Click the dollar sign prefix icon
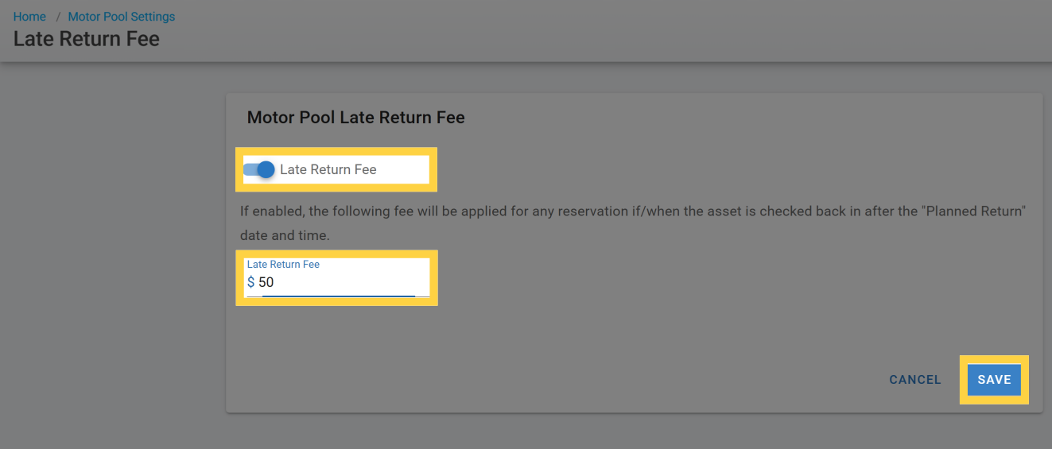 pyautogui.click(x=251, y=282)
